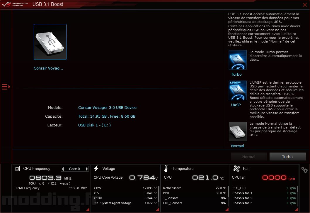Click the UASP mode icon
Viewport: 310px width, 213px height.
click(238, 90)
